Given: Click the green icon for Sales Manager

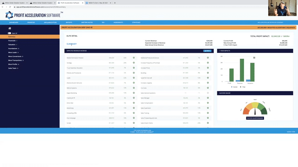Looking at the screenshot, I should click(x=208, y=98).
